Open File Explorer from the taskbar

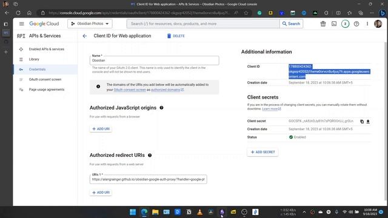tap(155, 212)
